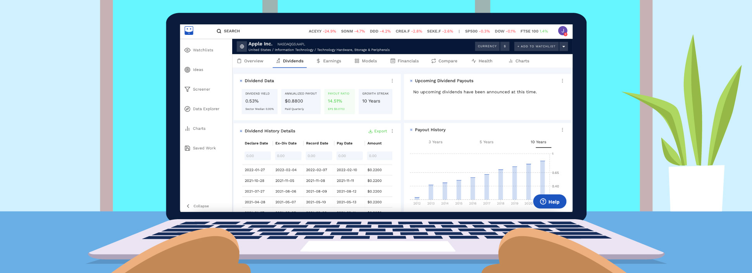Expand the Add to Watchlist dropdown arrow
Screen dimensions: 752x273
564,46
